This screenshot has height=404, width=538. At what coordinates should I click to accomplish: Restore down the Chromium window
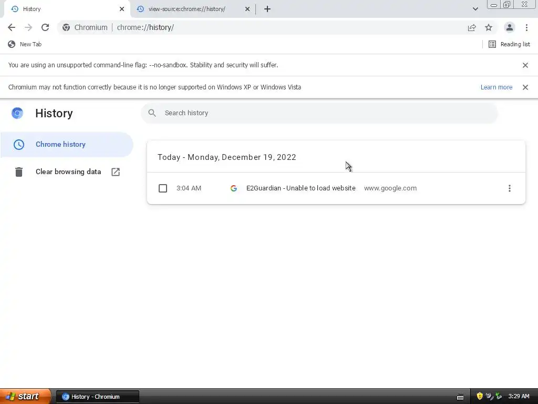pos(506,5)
